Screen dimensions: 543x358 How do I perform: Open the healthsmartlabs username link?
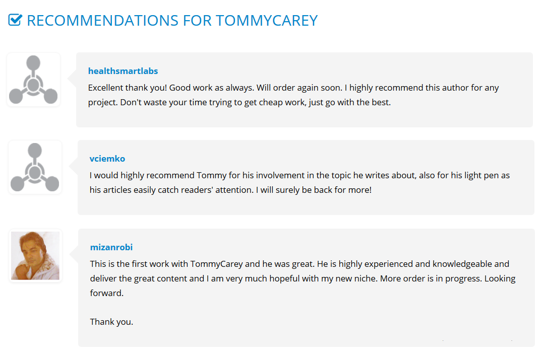point(123,71)
